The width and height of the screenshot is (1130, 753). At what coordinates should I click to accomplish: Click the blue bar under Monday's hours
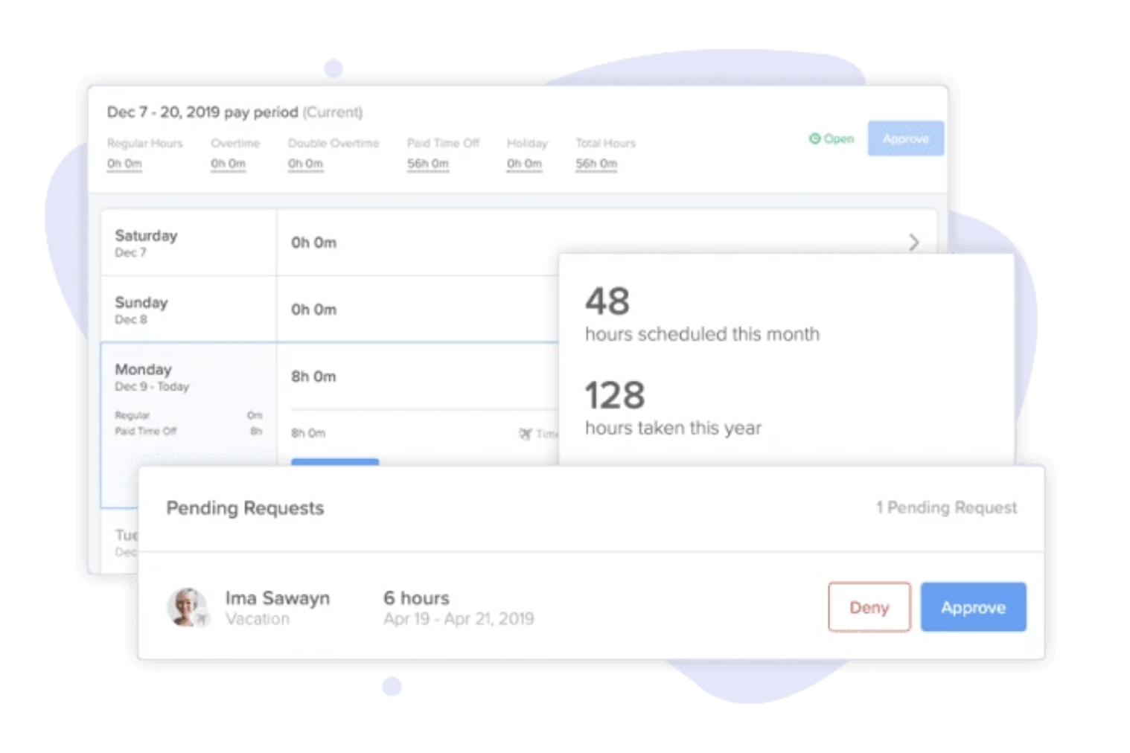click(335, 462)
